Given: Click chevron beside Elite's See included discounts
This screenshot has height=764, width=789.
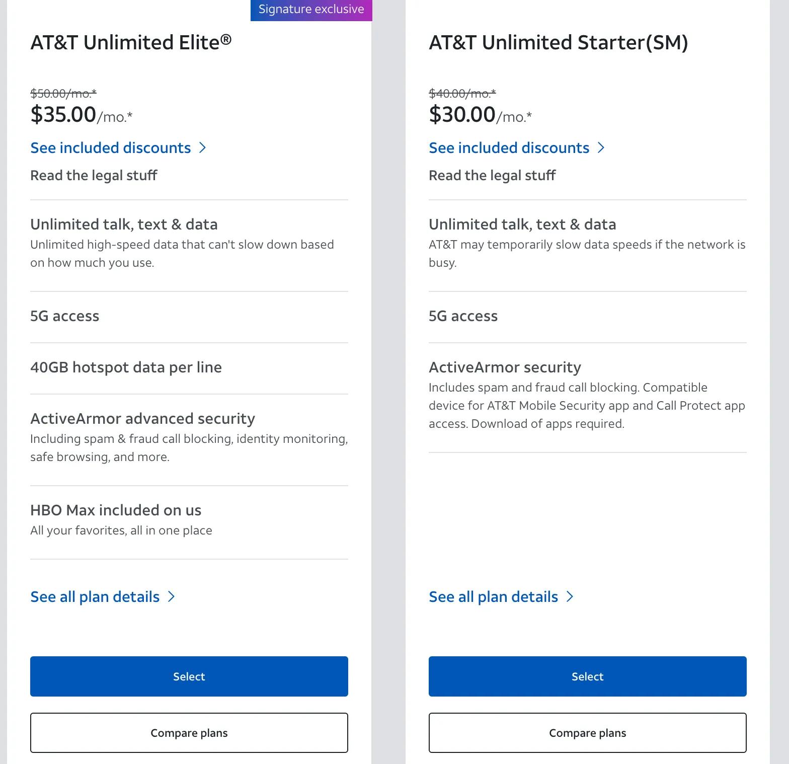Looking at the screenshot, I should pyautogui.click(x=202, y=148).
